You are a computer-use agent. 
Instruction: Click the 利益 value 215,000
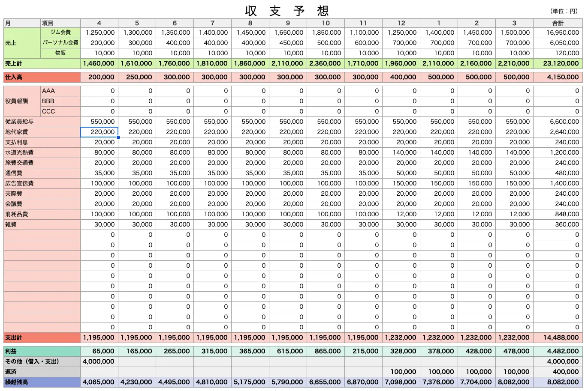coord(363,351)
